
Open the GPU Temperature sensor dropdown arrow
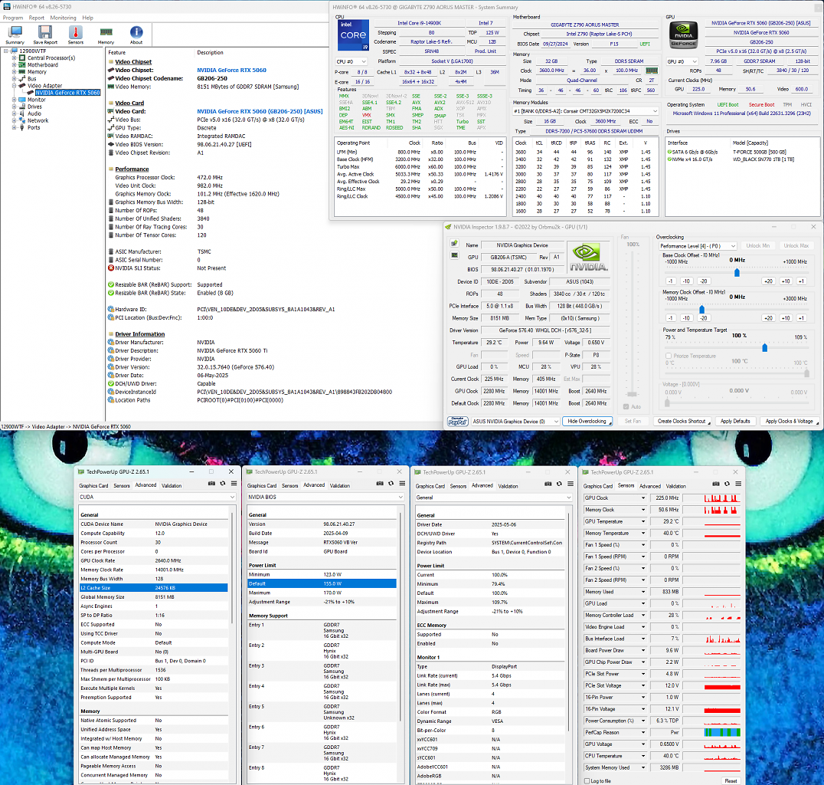tap(643, 521)
